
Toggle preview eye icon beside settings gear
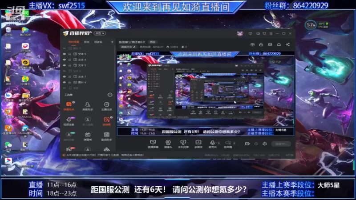click(x=256, y=144)
